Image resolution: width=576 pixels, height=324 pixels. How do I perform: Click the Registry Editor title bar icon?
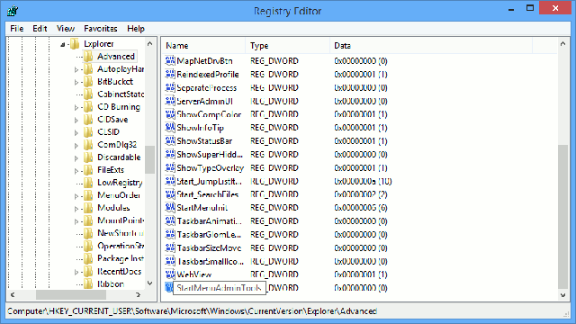(13, 11)
